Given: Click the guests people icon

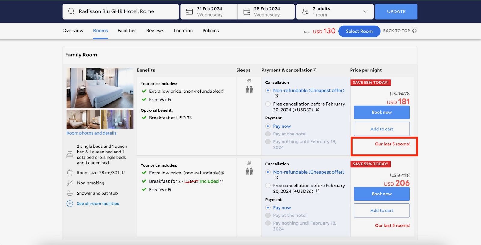Looking at the screenshot, I should [305, 12].
